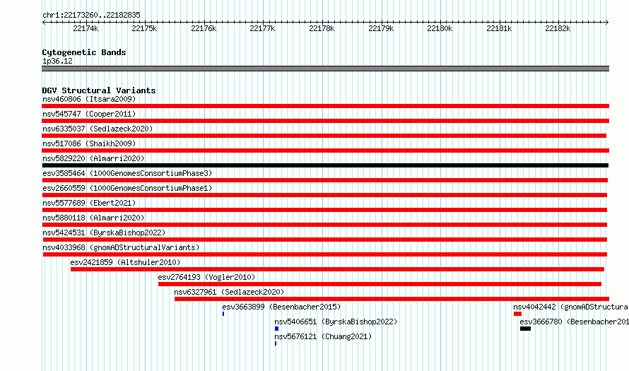Select the red bar below nsv517086
629x371 pixels.
pos(325,151)
